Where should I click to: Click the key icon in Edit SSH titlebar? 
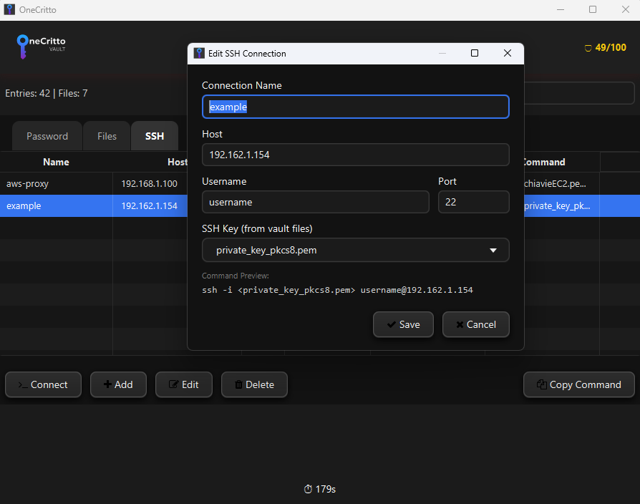click(198, 53)
